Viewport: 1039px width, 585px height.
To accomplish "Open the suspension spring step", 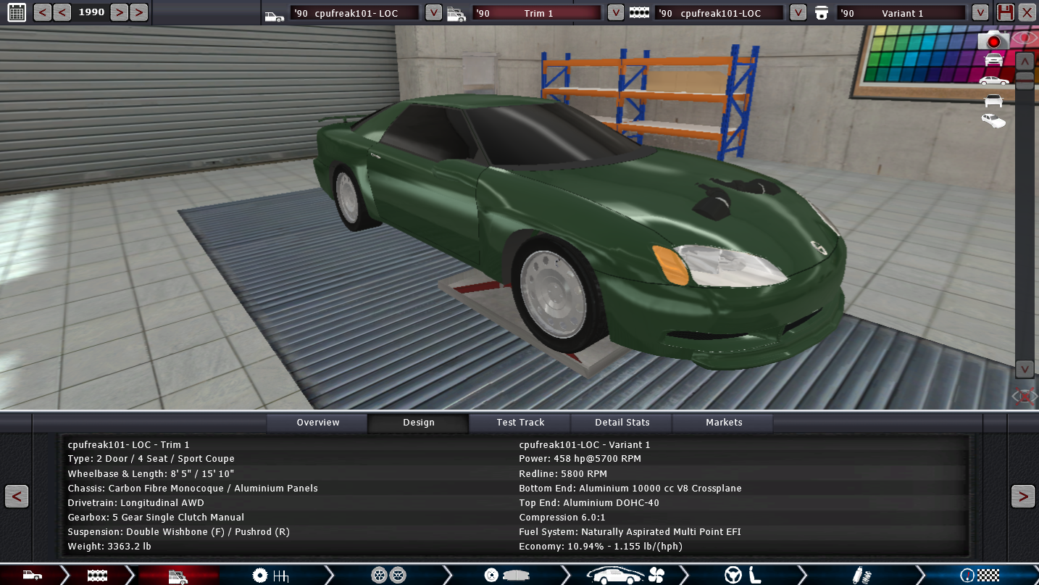I will [861, 576].
